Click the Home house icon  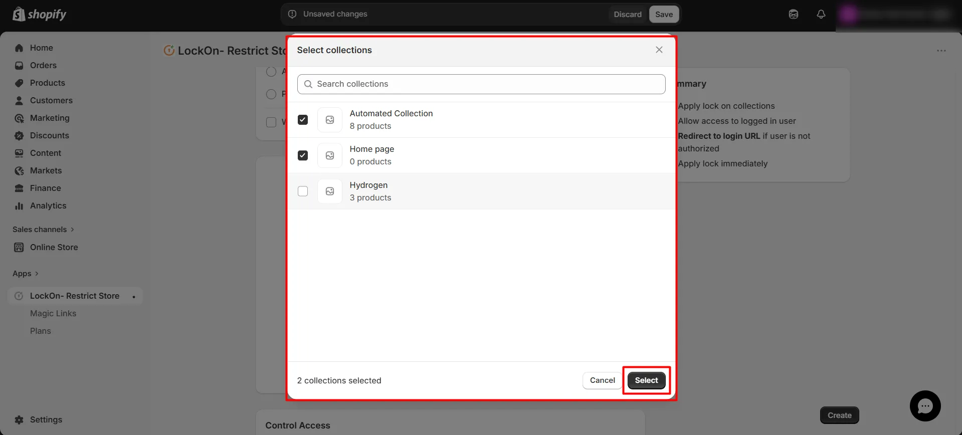[x=19, y=48]
